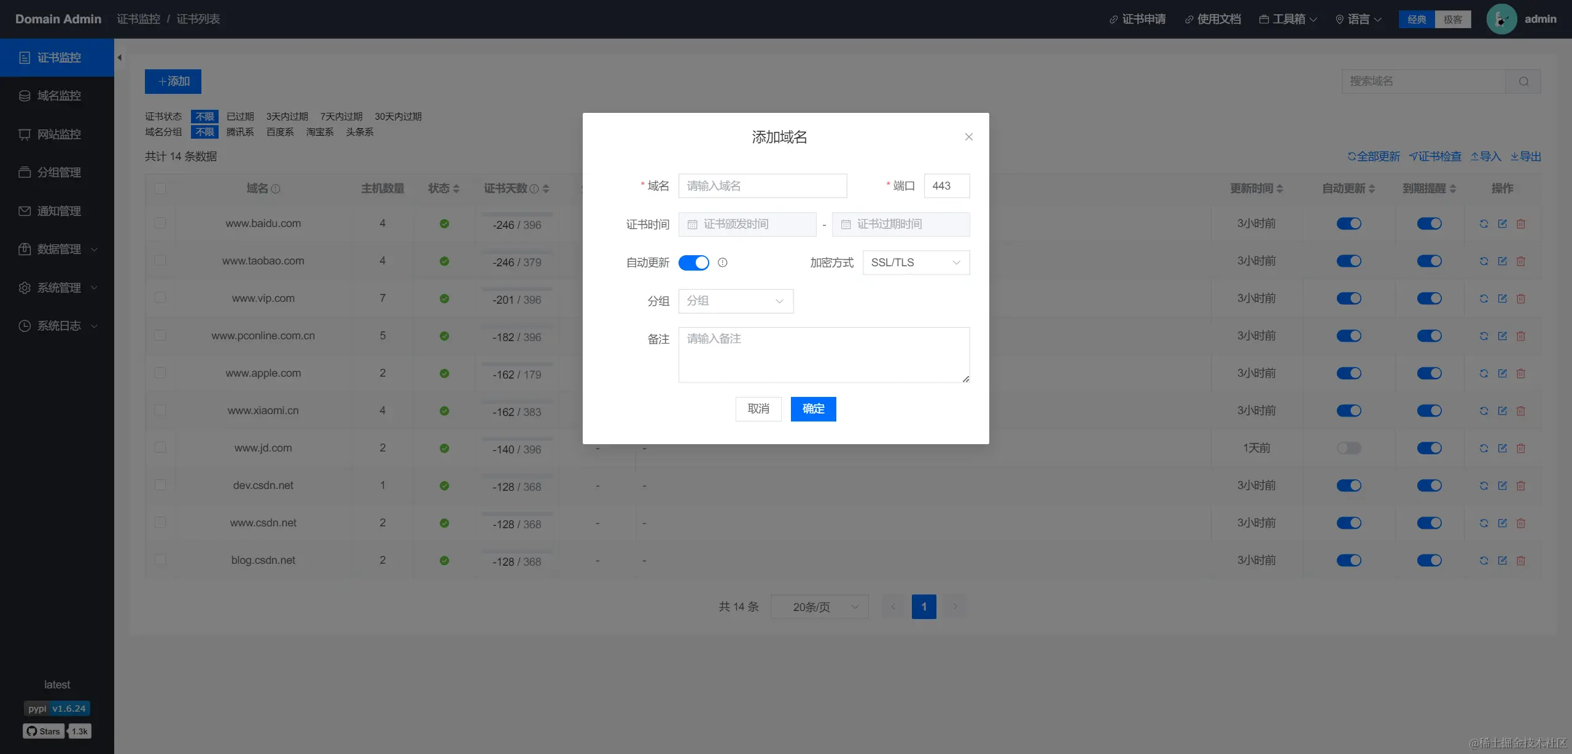This screenshot has height=754, width=1572.
Task: Enable auto update toggle for www.jd.com
Action: pos(1348,448)
